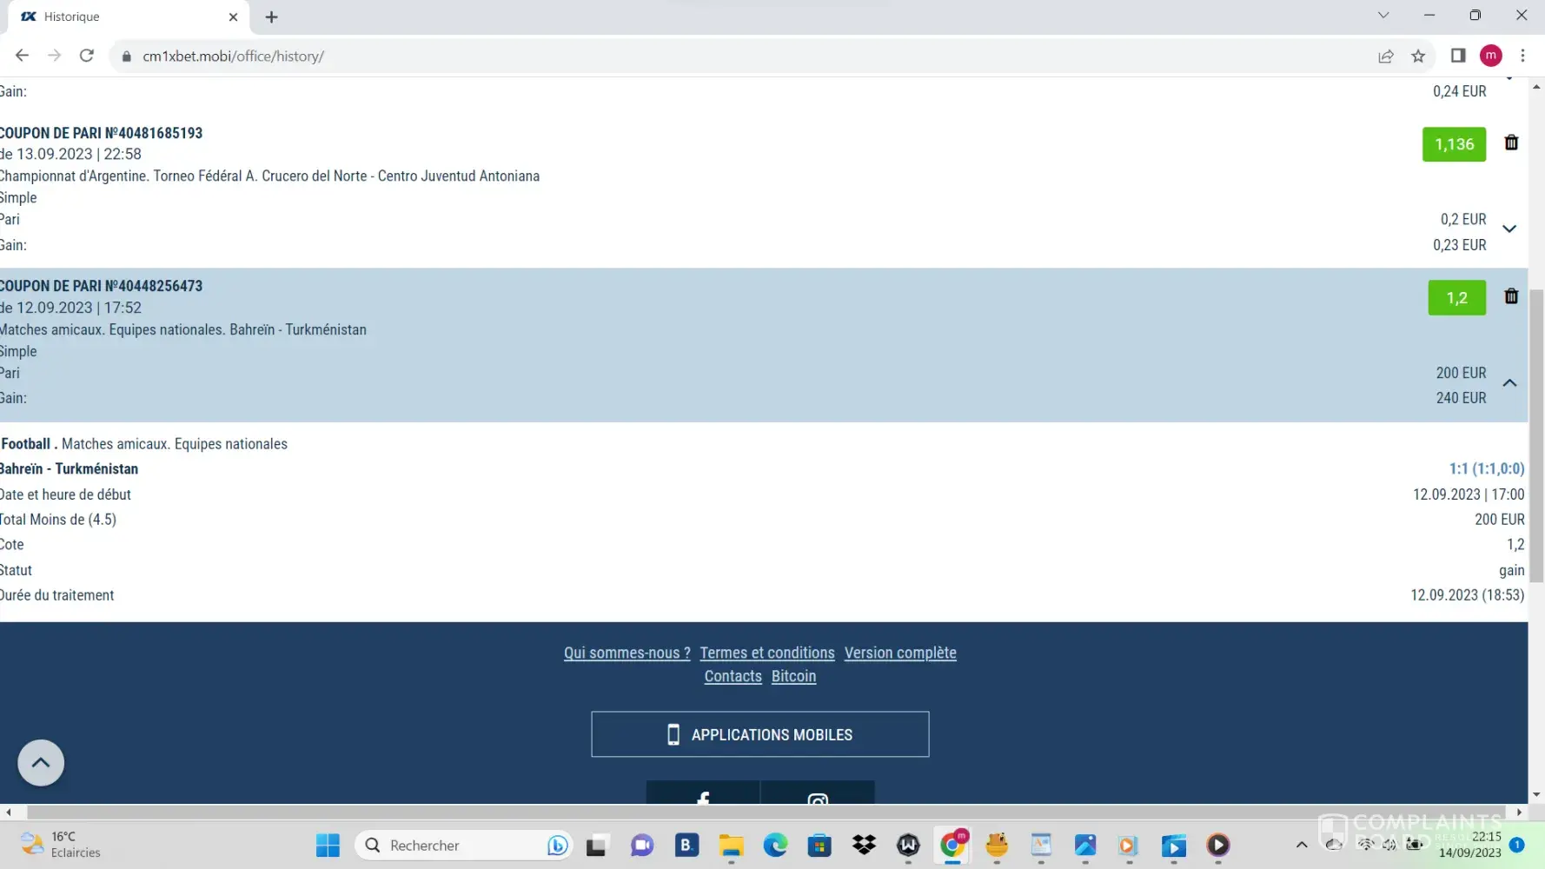Click the horizontal scrollbar right arrow
Image resolution: width=1545 pixels, height=869 pixels.
(x=1519, y=813)
